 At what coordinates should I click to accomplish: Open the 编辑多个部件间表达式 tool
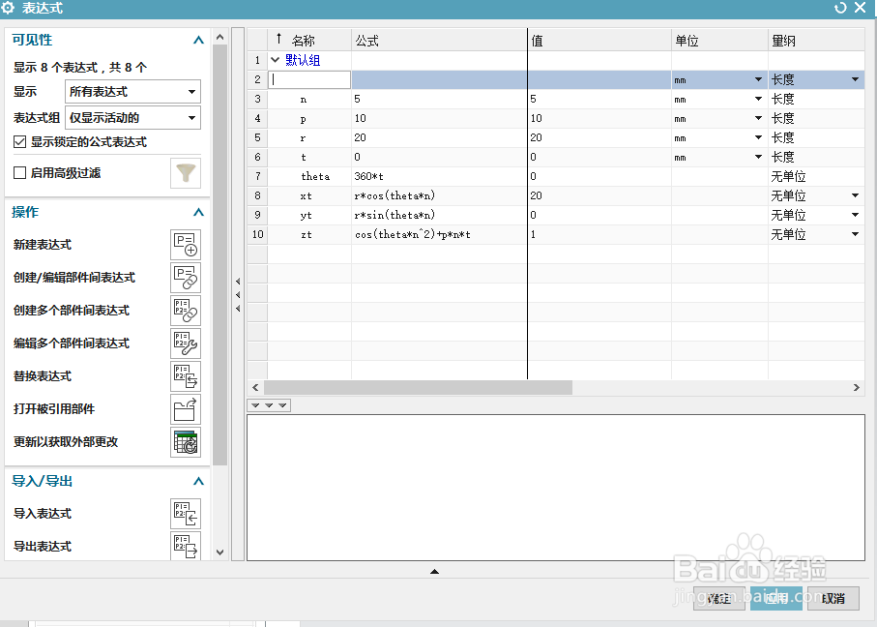185,343
